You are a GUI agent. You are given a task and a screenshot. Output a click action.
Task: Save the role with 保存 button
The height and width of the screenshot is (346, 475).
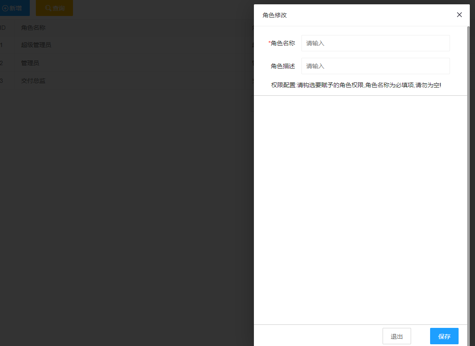[x=444, y=336]
